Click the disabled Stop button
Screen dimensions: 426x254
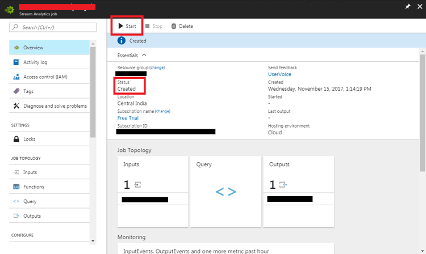(x=154, y=26)
